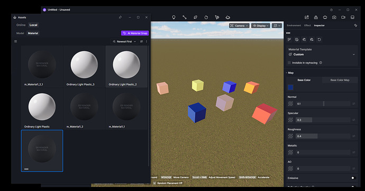Click the Normal texture map checker icon
This screenshot has height=191, width=365.
(x=290, y=104)
